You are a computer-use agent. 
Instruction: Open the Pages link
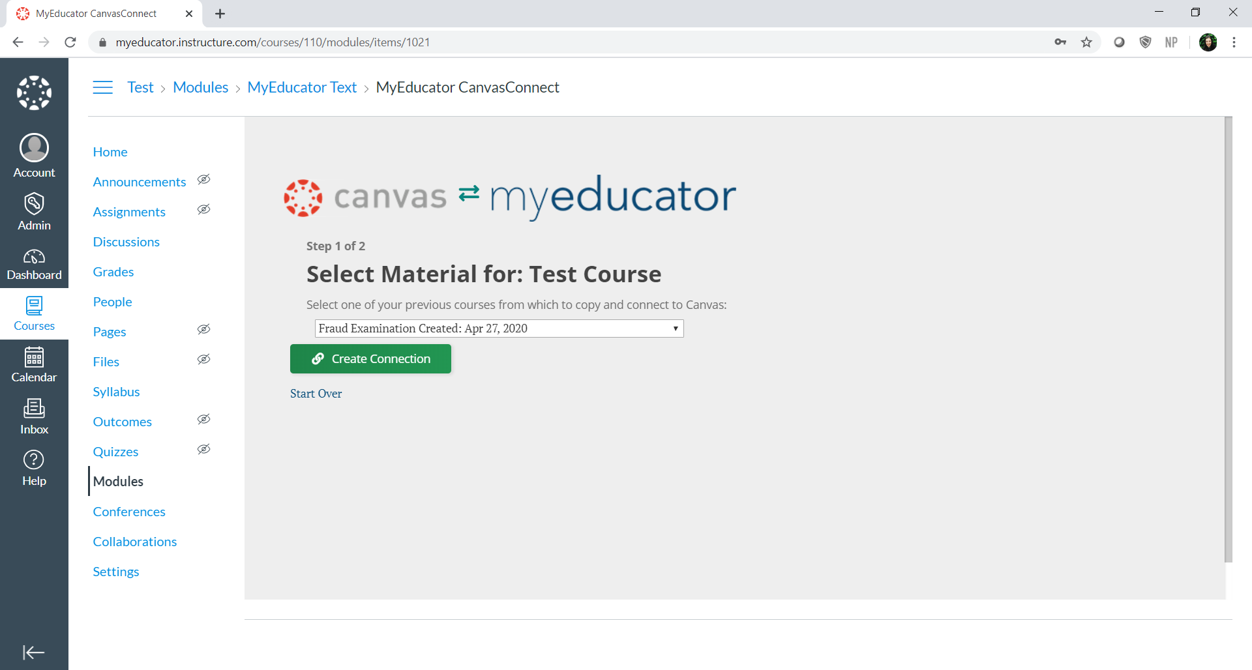click(110, 332)
